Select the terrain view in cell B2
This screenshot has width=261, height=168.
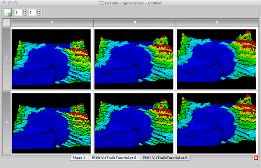pos(134,123)
